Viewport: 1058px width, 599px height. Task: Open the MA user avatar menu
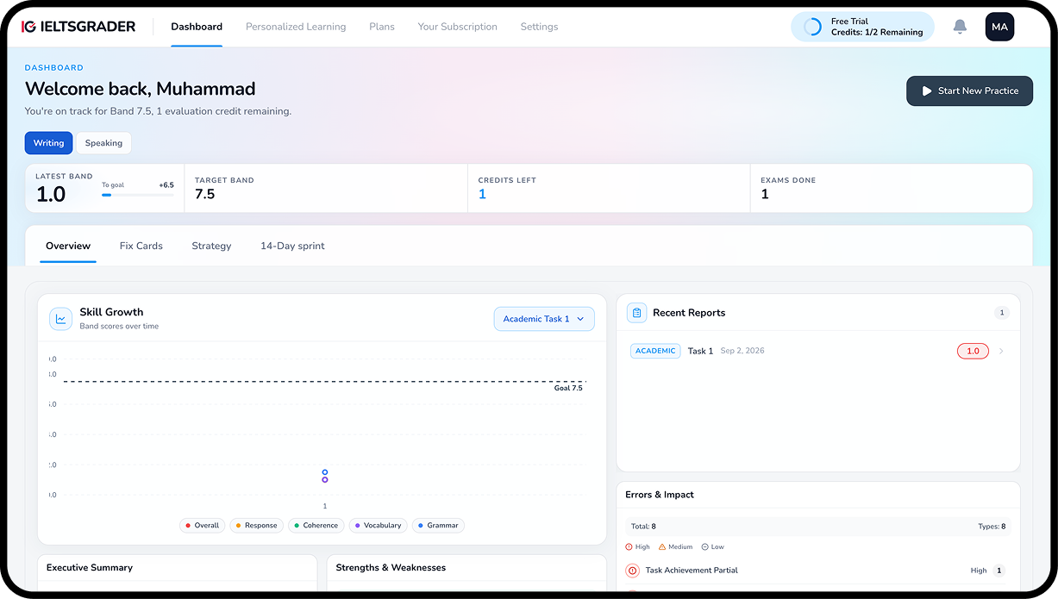point(999,27)
